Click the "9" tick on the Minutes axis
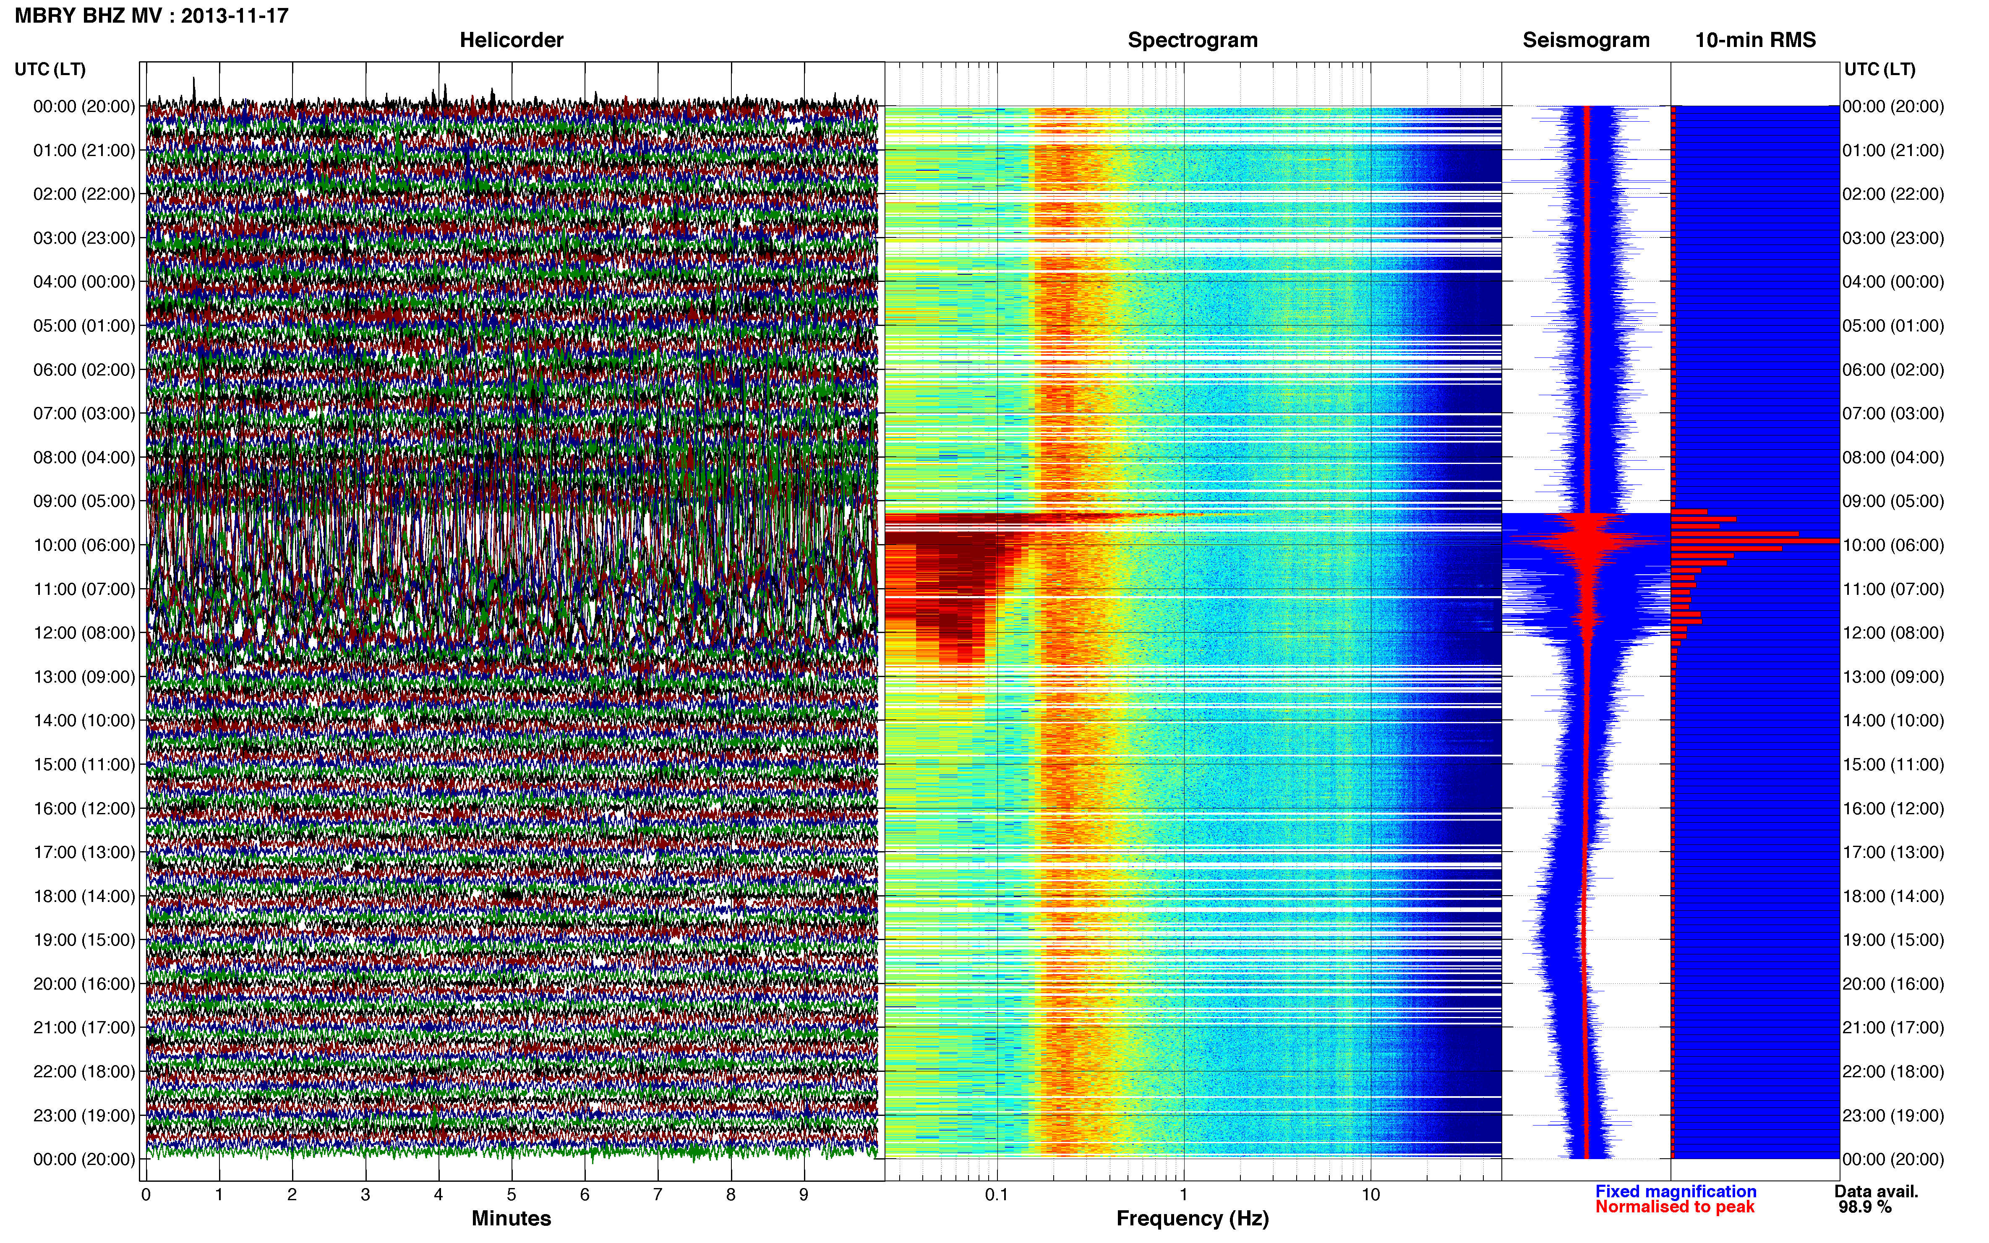 click(804, 1194)
